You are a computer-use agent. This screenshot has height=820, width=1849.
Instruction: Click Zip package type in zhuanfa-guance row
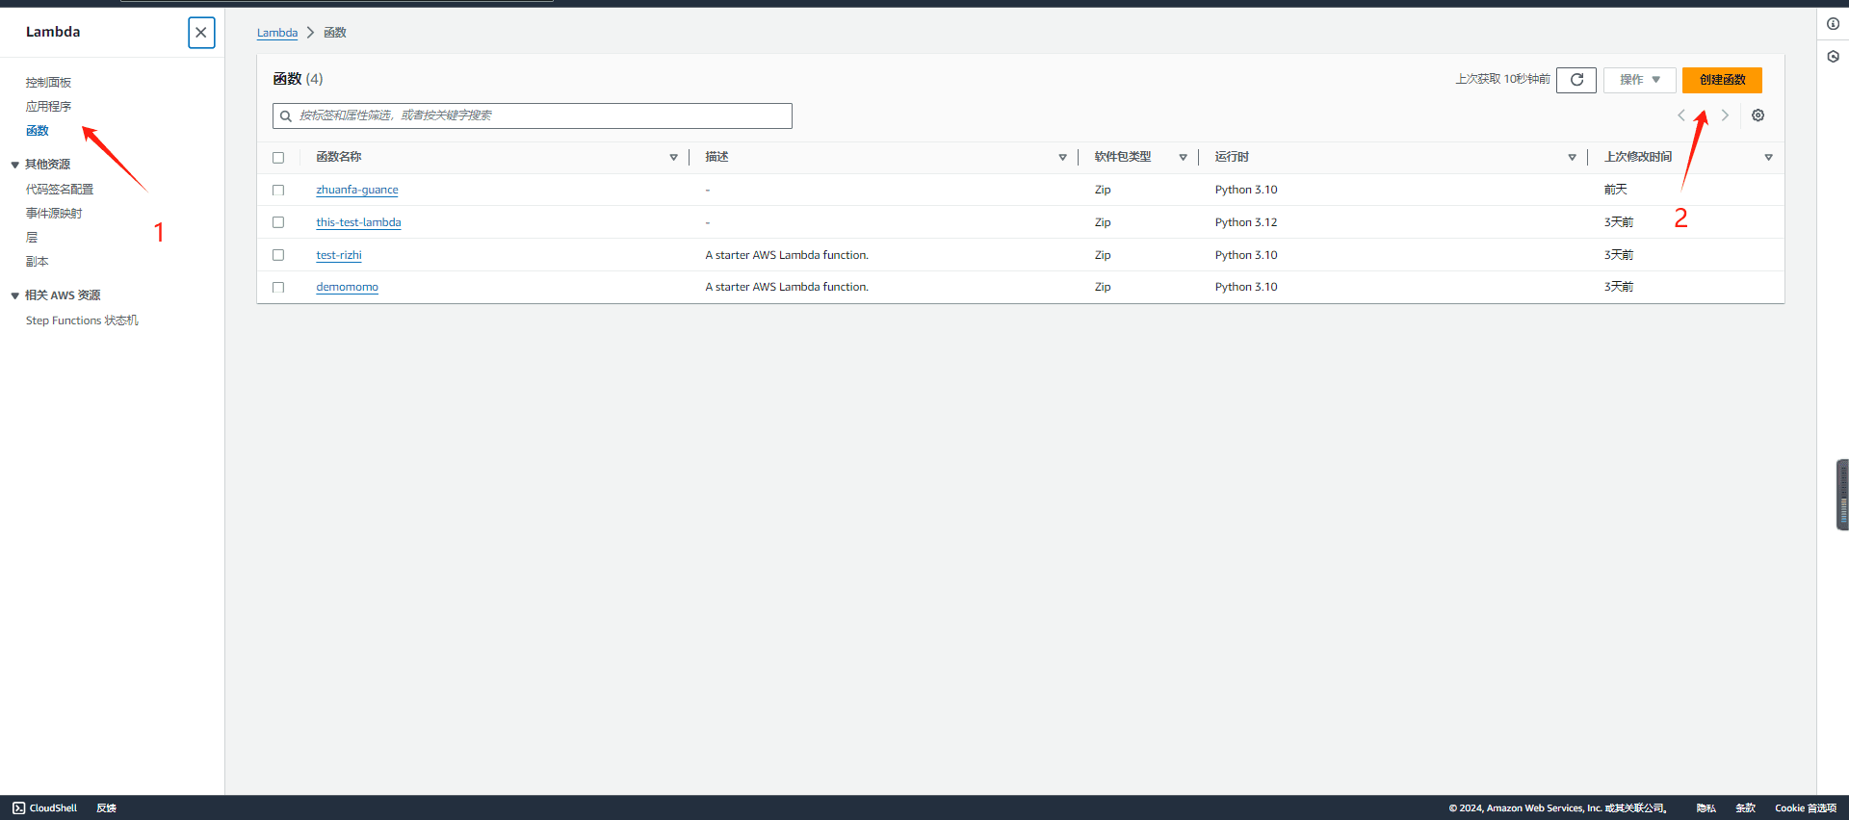click(1103, 190)
